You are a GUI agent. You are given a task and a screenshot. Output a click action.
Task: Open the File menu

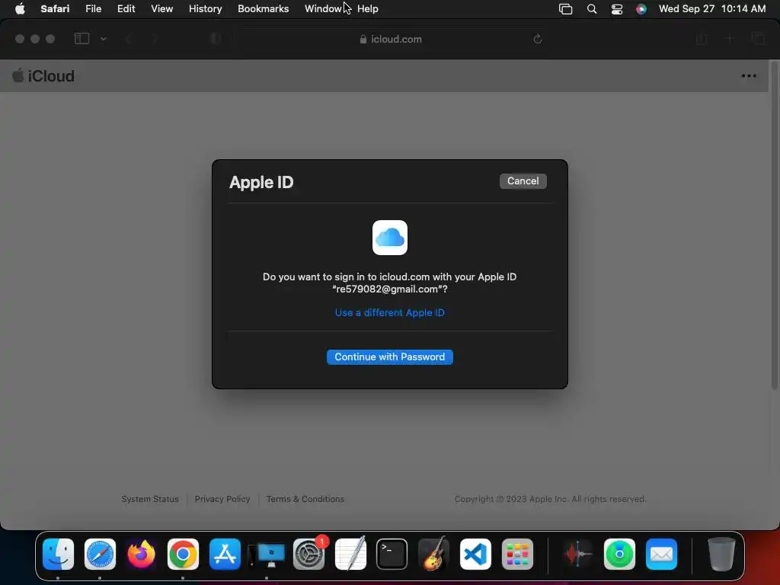coord(93,9)
